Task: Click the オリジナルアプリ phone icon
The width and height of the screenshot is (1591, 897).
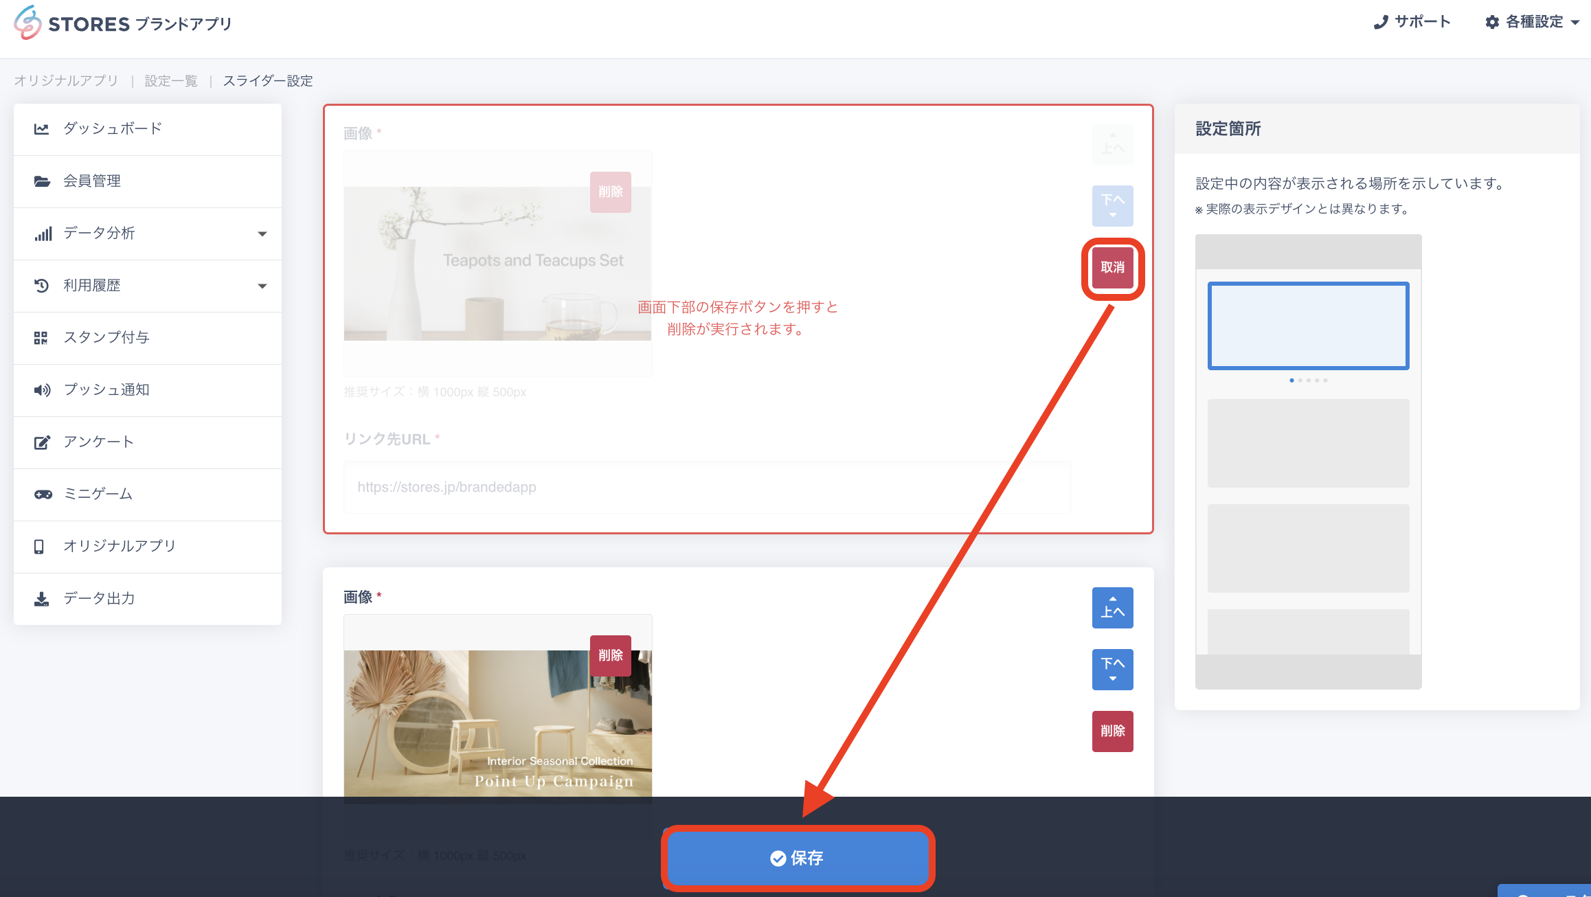Action: [x=39, y=547]
